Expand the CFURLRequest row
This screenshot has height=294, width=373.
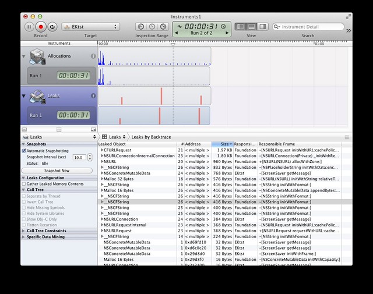102,150
